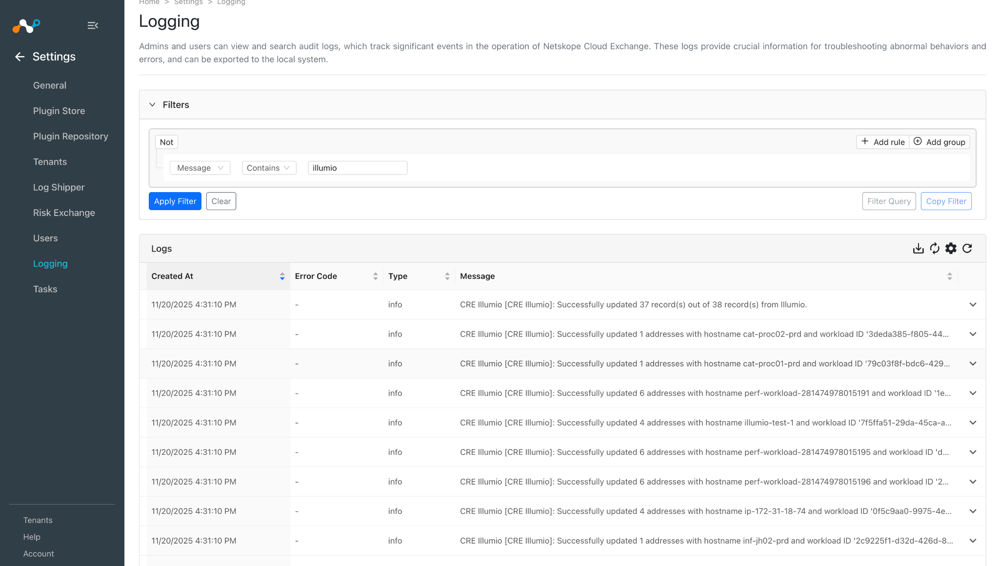Click the Error Code column header
This screenshot has width=999, height=566.
[x=337, y=276]
